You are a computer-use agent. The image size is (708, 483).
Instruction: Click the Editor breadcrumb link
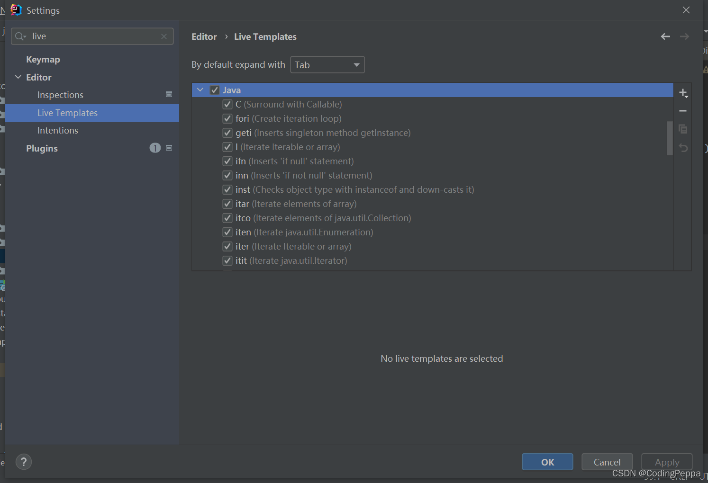(x=204, y=37)
